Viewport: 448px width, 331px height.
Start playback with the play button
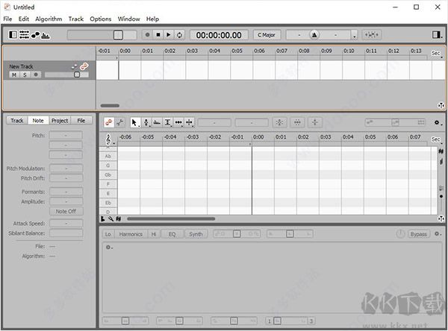(169, 35)
